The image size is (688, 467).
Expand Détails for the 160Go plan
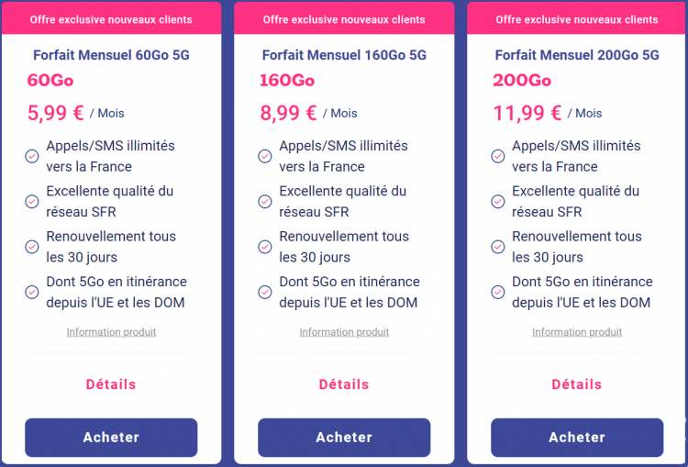coord(344,384)
